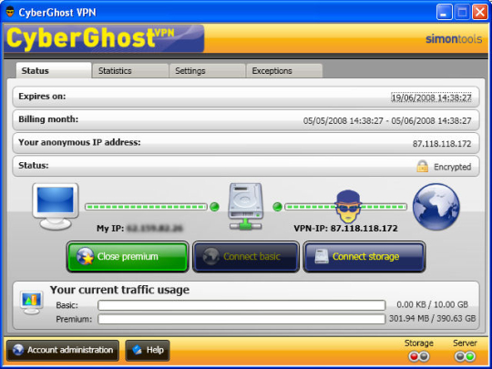Click the expiry date 19/06/2008 14:38:27
This screenshot has width=492, height=369.
(431, 97)
